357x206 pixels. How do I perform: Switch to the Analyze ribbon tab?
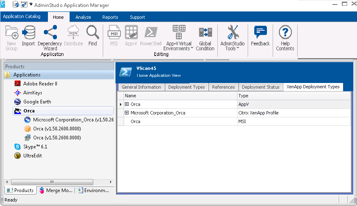pos(83,17)
